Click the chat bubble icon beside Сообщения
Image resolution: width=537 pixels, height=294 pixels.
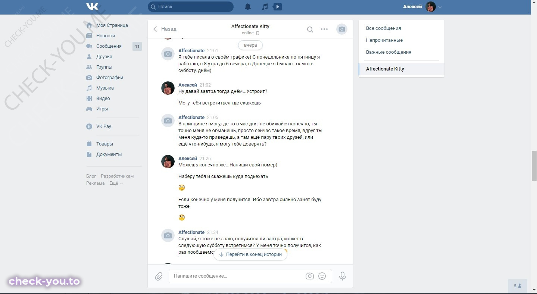click(89, 46)
